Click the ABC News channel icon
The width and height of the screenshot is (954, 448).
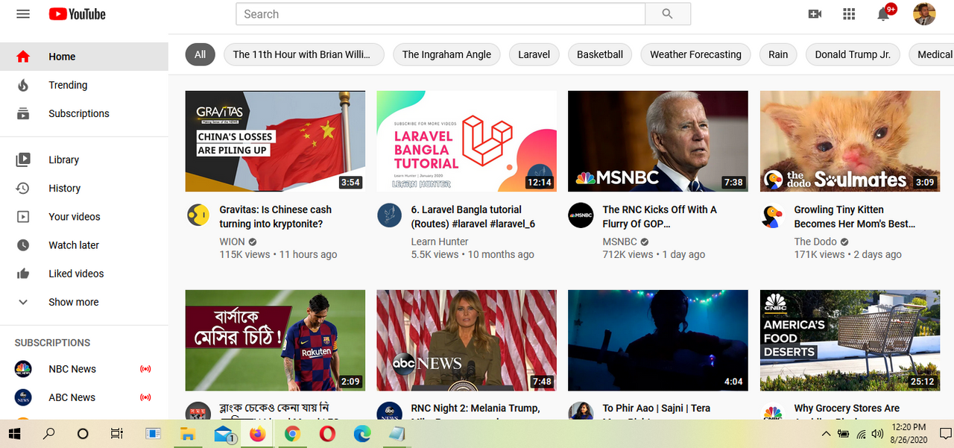pos(23,397)
